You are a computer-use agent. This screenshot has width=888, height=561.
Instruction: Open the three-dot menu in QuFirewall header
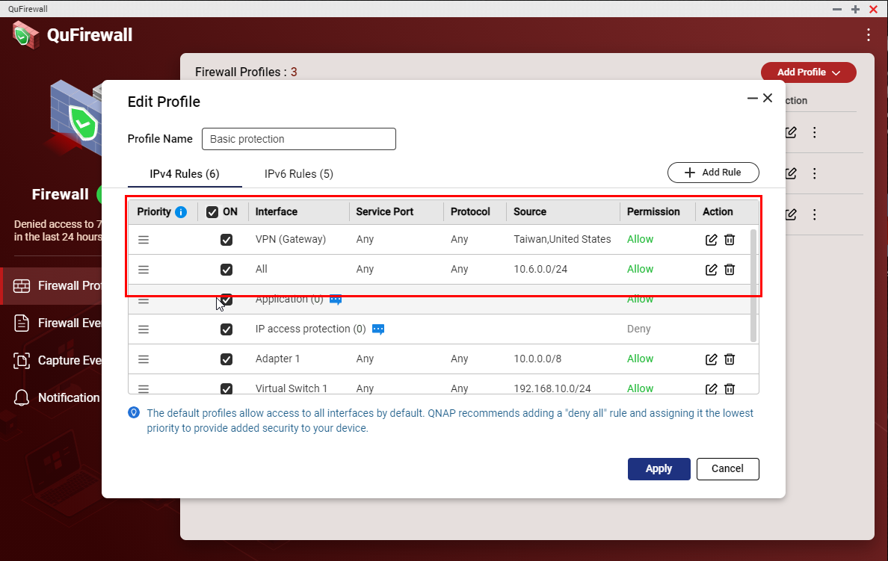tap(868, 35)
